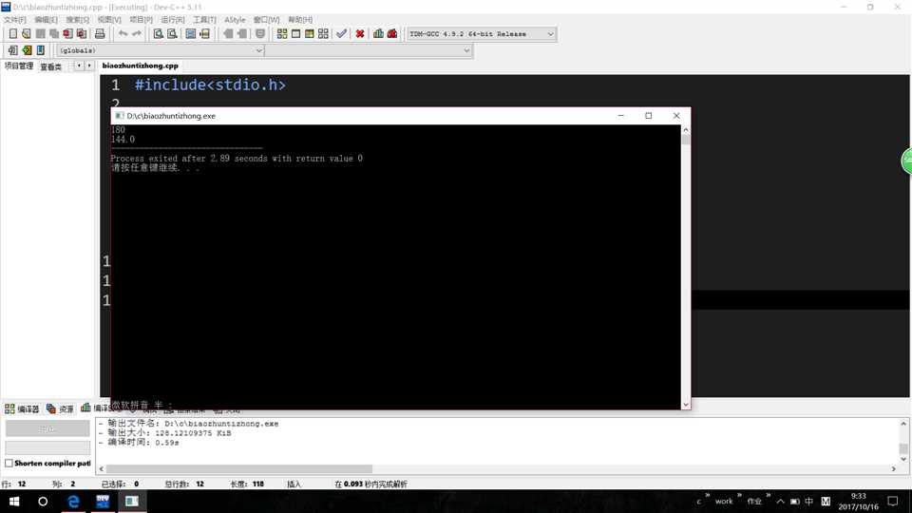
Task: Open the empty function list dropdown
Action: point(369,50)
